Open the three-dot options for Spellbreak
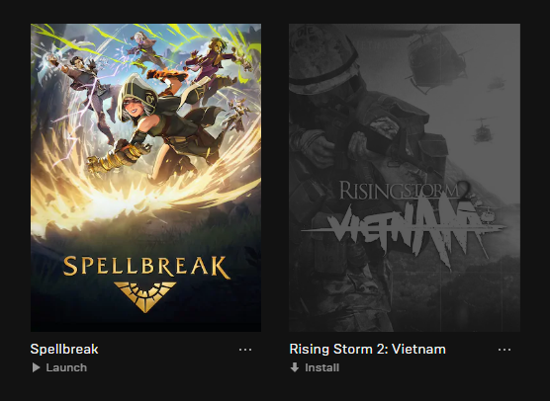 click(245, 350)
